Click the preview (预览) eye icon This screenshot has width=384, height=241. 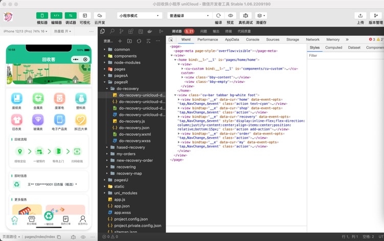point(231,16)
